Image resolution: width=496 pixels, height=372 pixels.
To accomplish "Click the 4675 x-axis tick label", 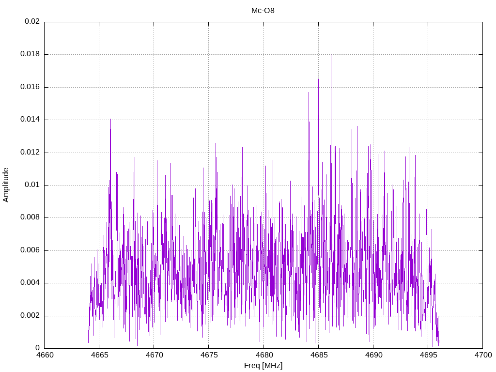I will (209, 355).
